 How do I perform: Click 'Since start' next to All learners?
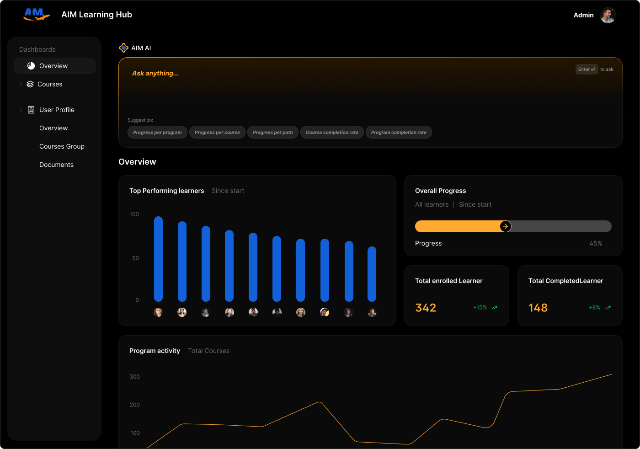[x=475, y=204]
